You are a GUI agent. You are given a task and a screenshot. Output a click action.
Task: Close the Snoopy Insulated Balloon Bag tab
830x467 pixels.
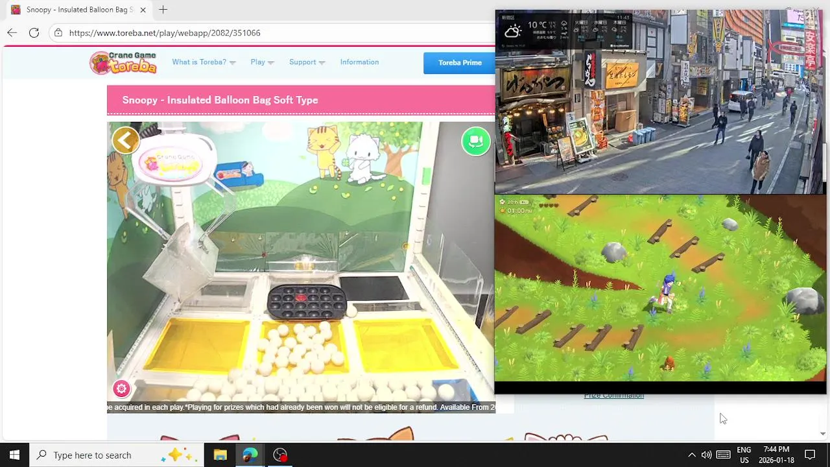pos(143,10)
